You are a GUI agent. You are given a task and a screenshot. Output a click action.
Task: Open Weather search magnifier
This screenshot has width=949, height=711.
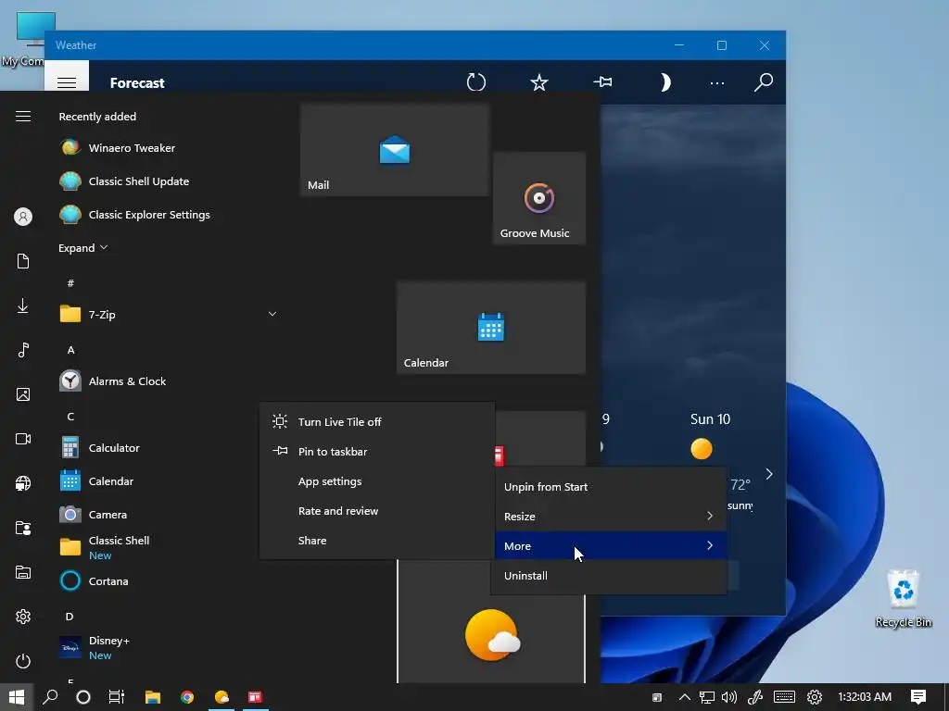pos(764,82)
